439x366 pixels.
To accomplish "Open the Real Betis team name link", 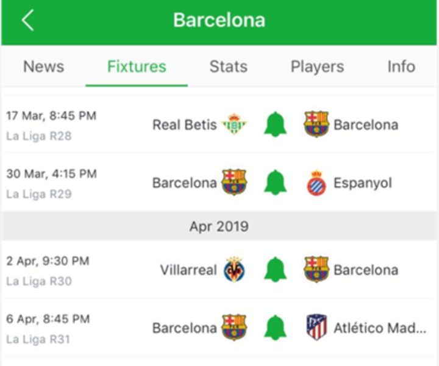I will 184,125.
